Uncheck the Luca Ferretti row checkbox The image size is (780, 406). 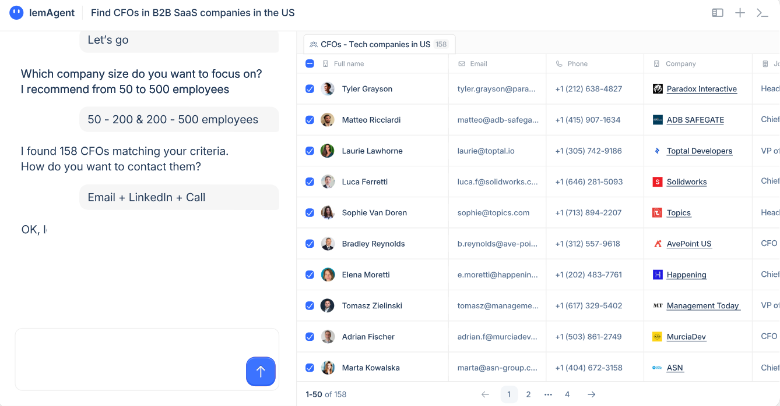coord(310,181)
